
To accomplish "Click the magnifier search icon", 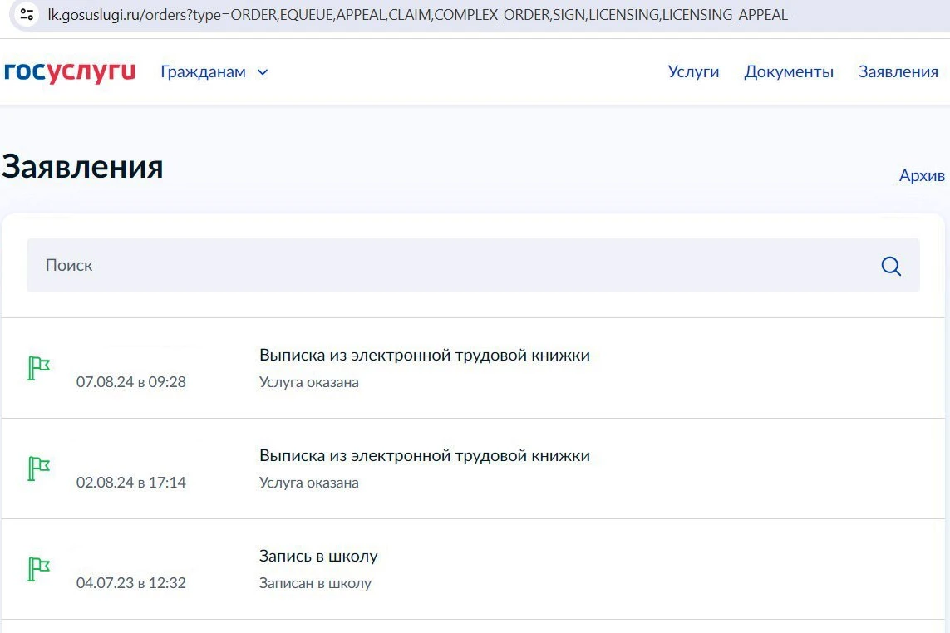I will [891, 266].
